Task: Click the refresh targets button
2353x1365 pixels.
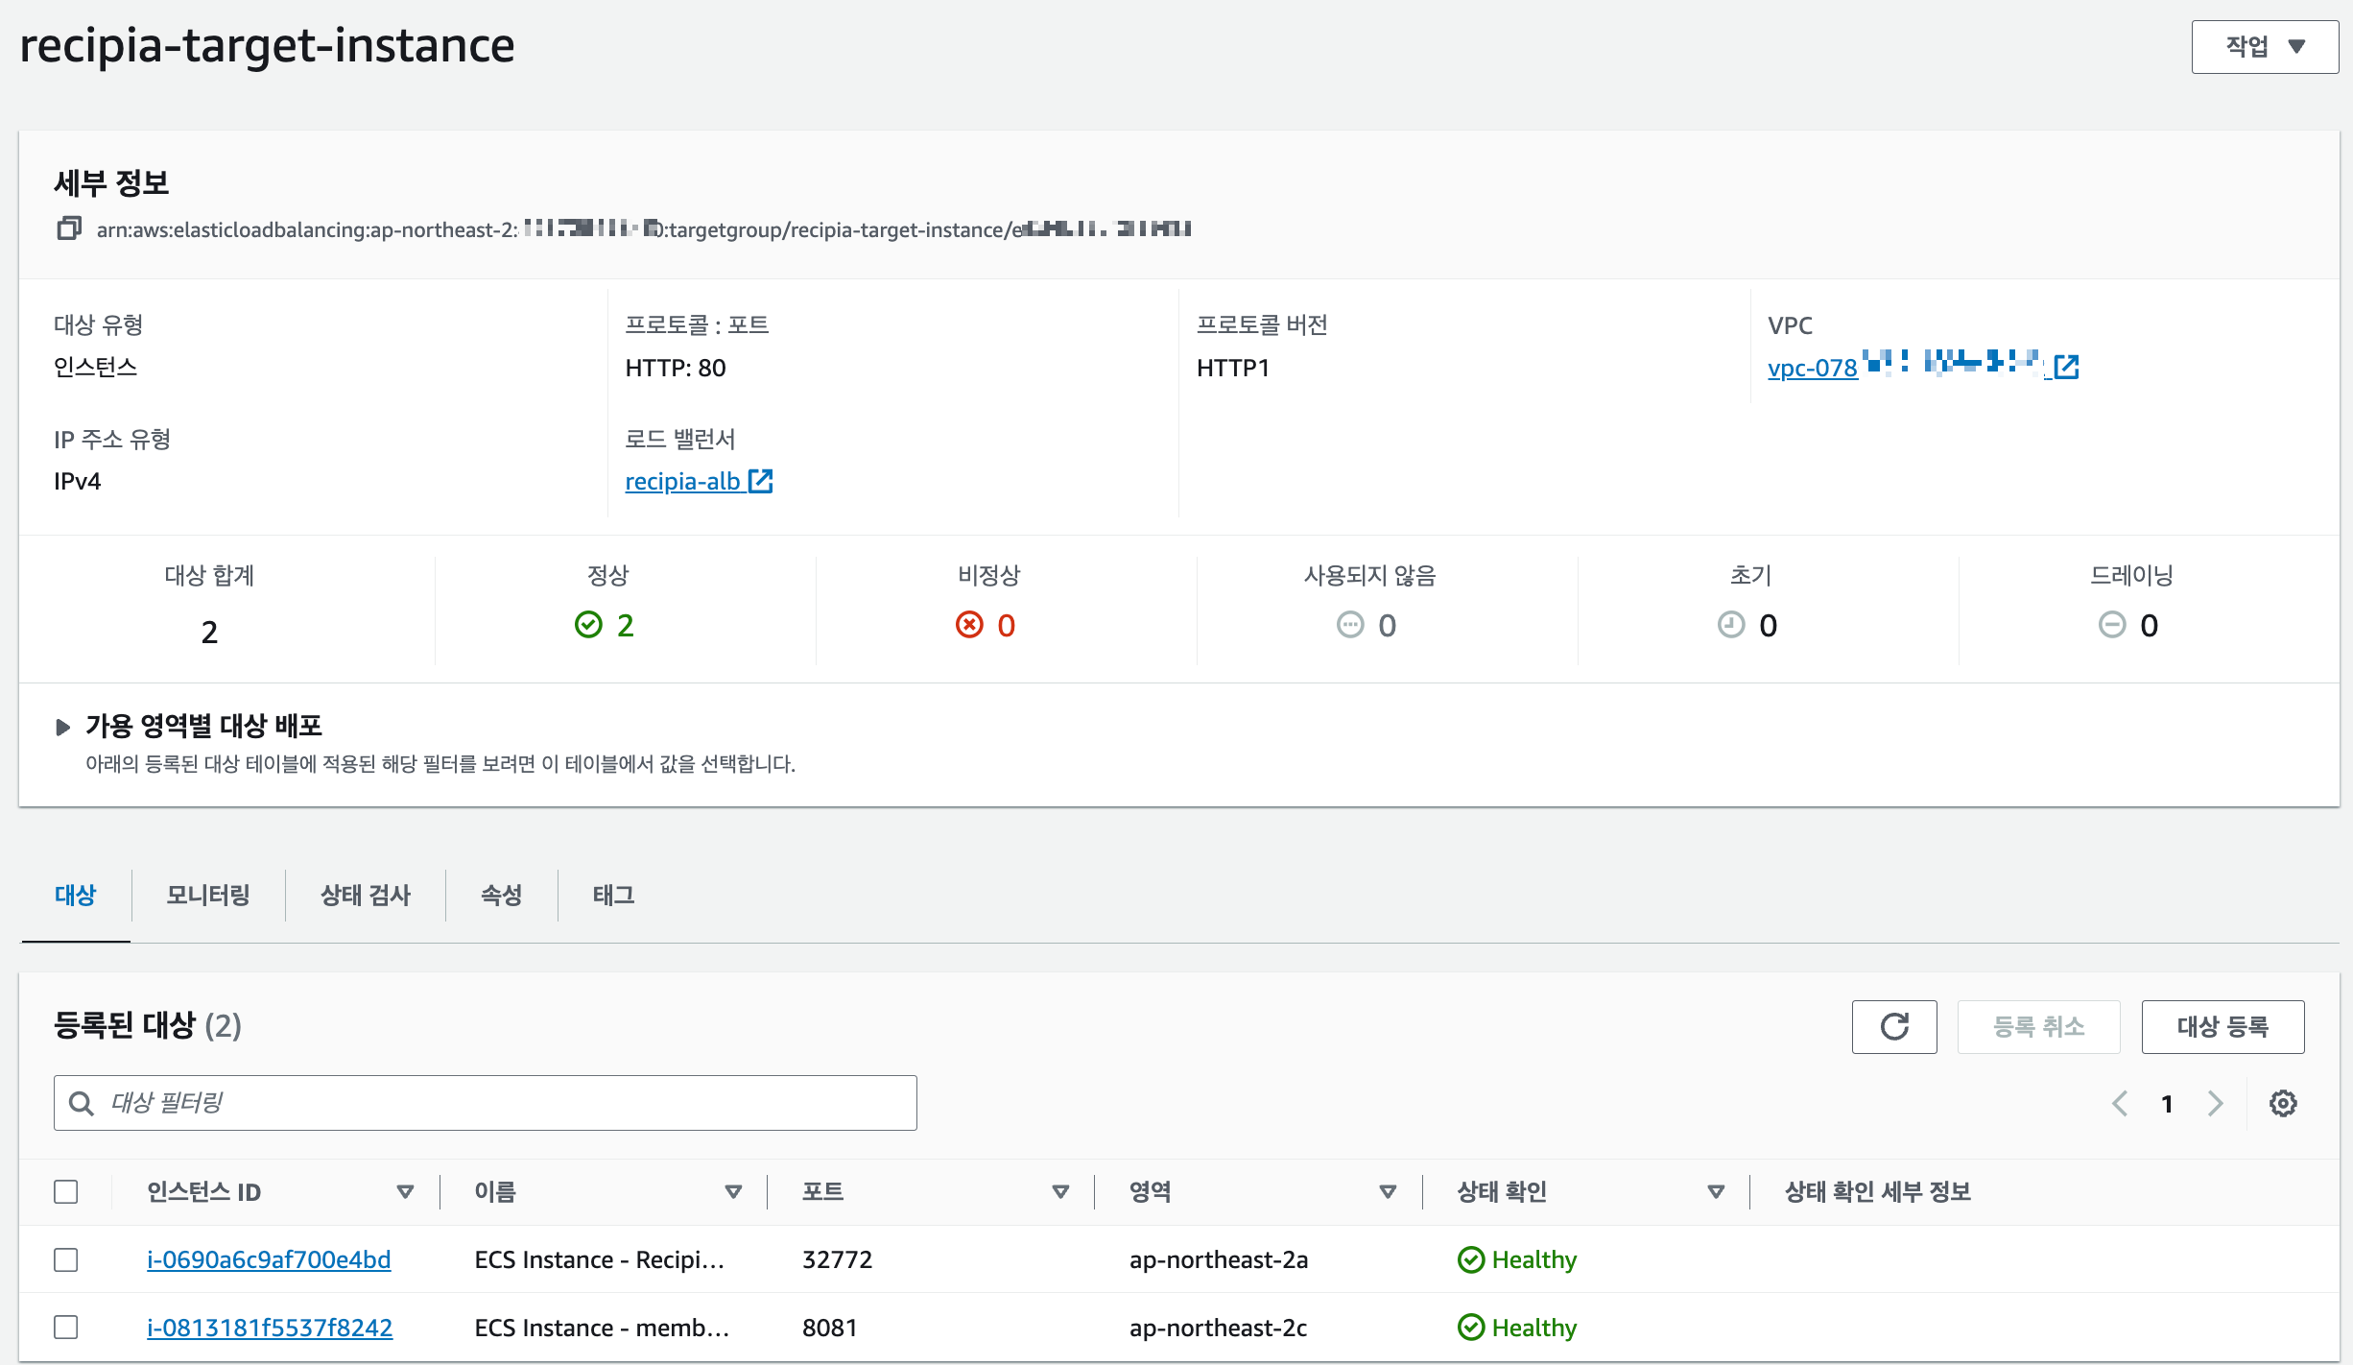Action: (x=1893, y=1026)
